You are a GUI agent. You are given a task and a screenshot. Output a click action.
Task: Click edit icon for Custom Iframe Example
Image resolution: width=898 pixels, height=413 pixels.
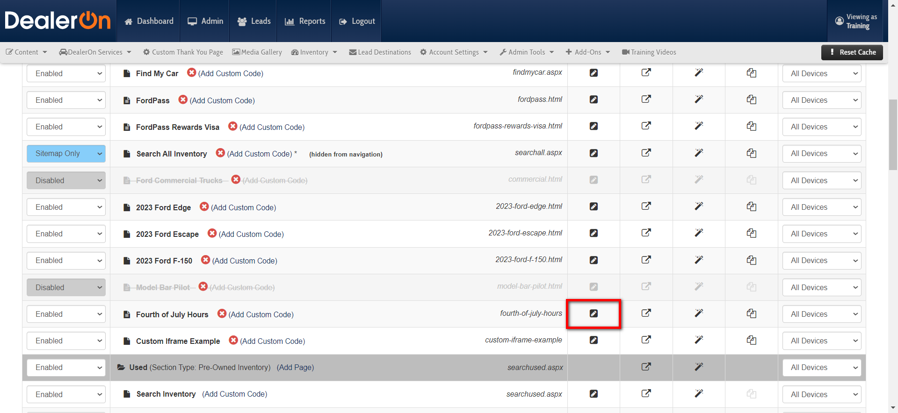[594, 340]
